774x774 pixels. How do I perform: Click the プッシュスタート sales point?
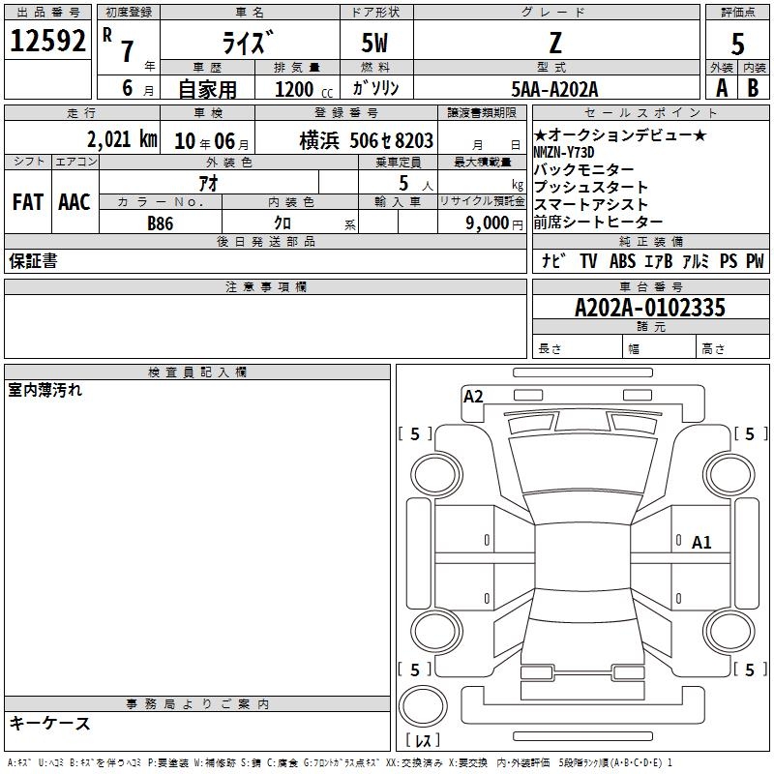tap(591, 187)
